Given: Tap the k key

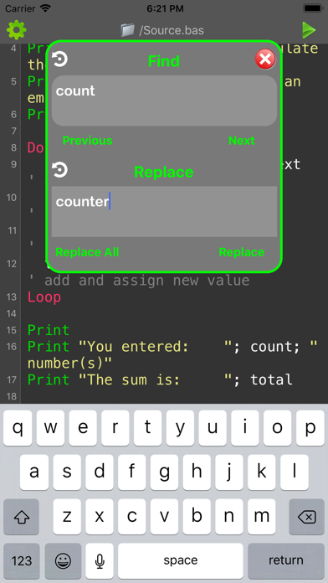Looking at the screenshot, I should [x=262, y=472].
